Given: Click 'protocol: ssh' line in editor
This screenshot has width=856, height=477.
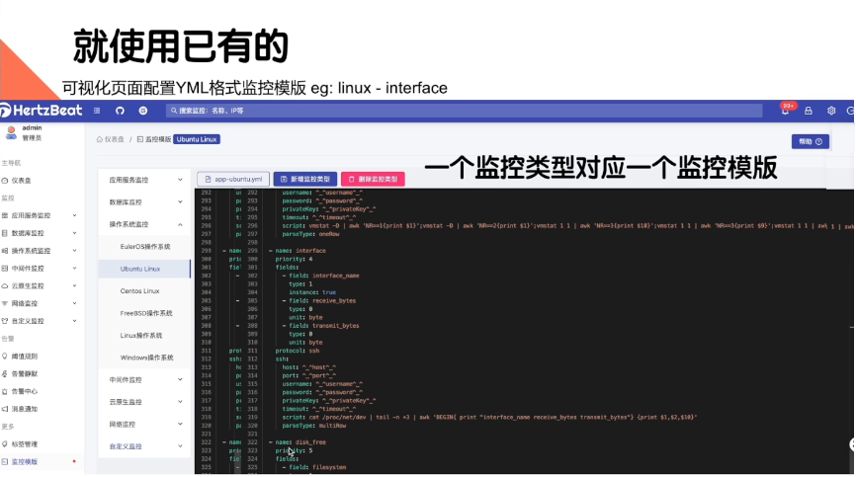Looking at the screenshot, I should pyautogui.click(x=298, y=351).
